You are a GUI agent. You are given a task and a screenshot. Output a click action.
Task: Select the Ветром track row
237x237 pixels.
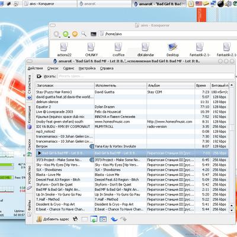[x=132, y=146]
